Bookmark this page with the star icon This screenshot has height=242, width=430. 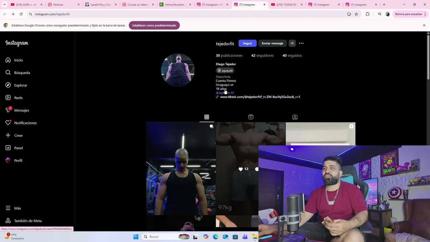pos(356,14)
